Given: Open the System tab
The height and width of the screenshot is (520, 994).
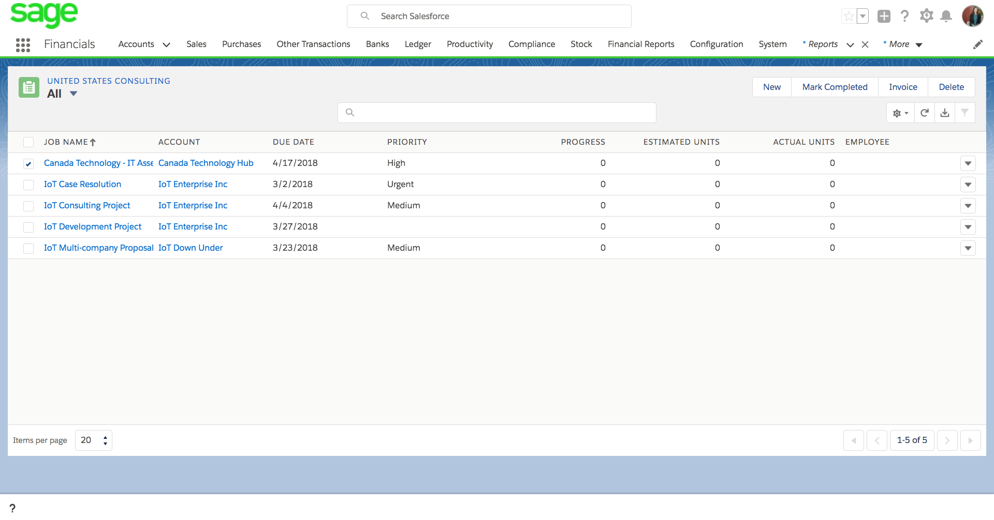Looking at the screenshot, I should tap(772, 44).
